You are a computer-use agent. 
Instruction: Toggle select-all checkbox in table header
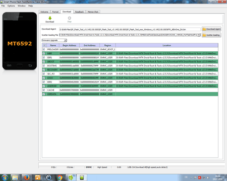pyautogui.click(x=44, y=45)
